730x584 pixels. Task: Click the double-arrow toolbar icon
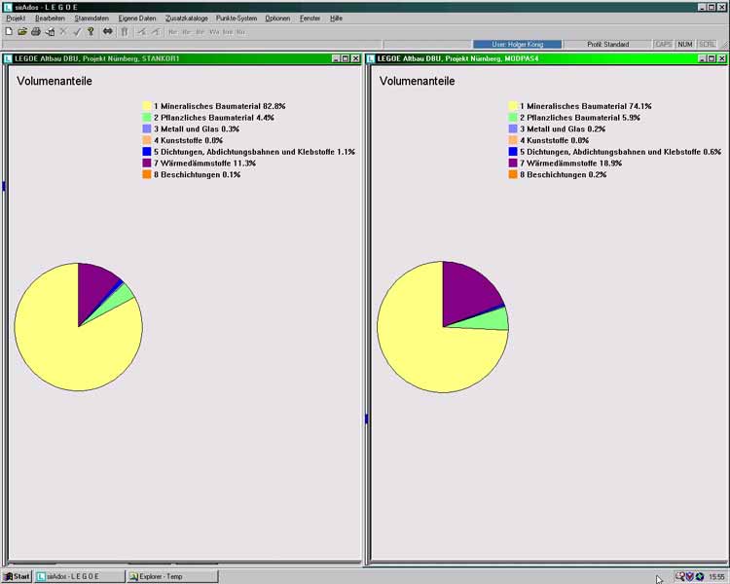click(x=108, y=31)
